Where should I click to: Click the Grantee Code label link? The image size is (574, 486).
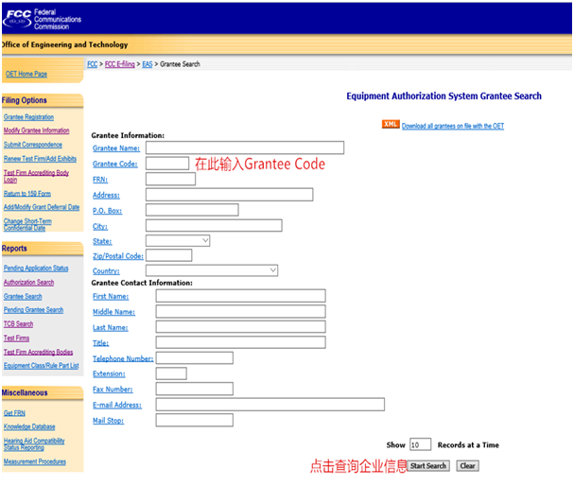tap(115, 164)
